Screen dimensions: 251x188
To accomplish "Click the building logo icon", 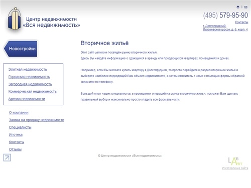I will click(15, 19).
